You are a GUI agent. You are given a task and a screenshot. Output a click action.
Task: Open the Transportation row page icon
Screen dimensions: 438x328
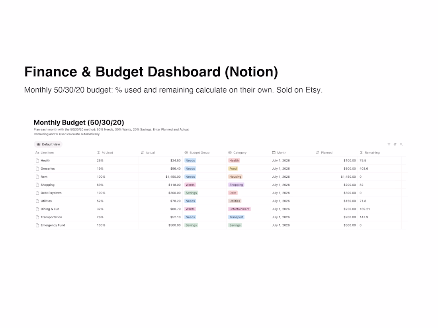(37, 217)
